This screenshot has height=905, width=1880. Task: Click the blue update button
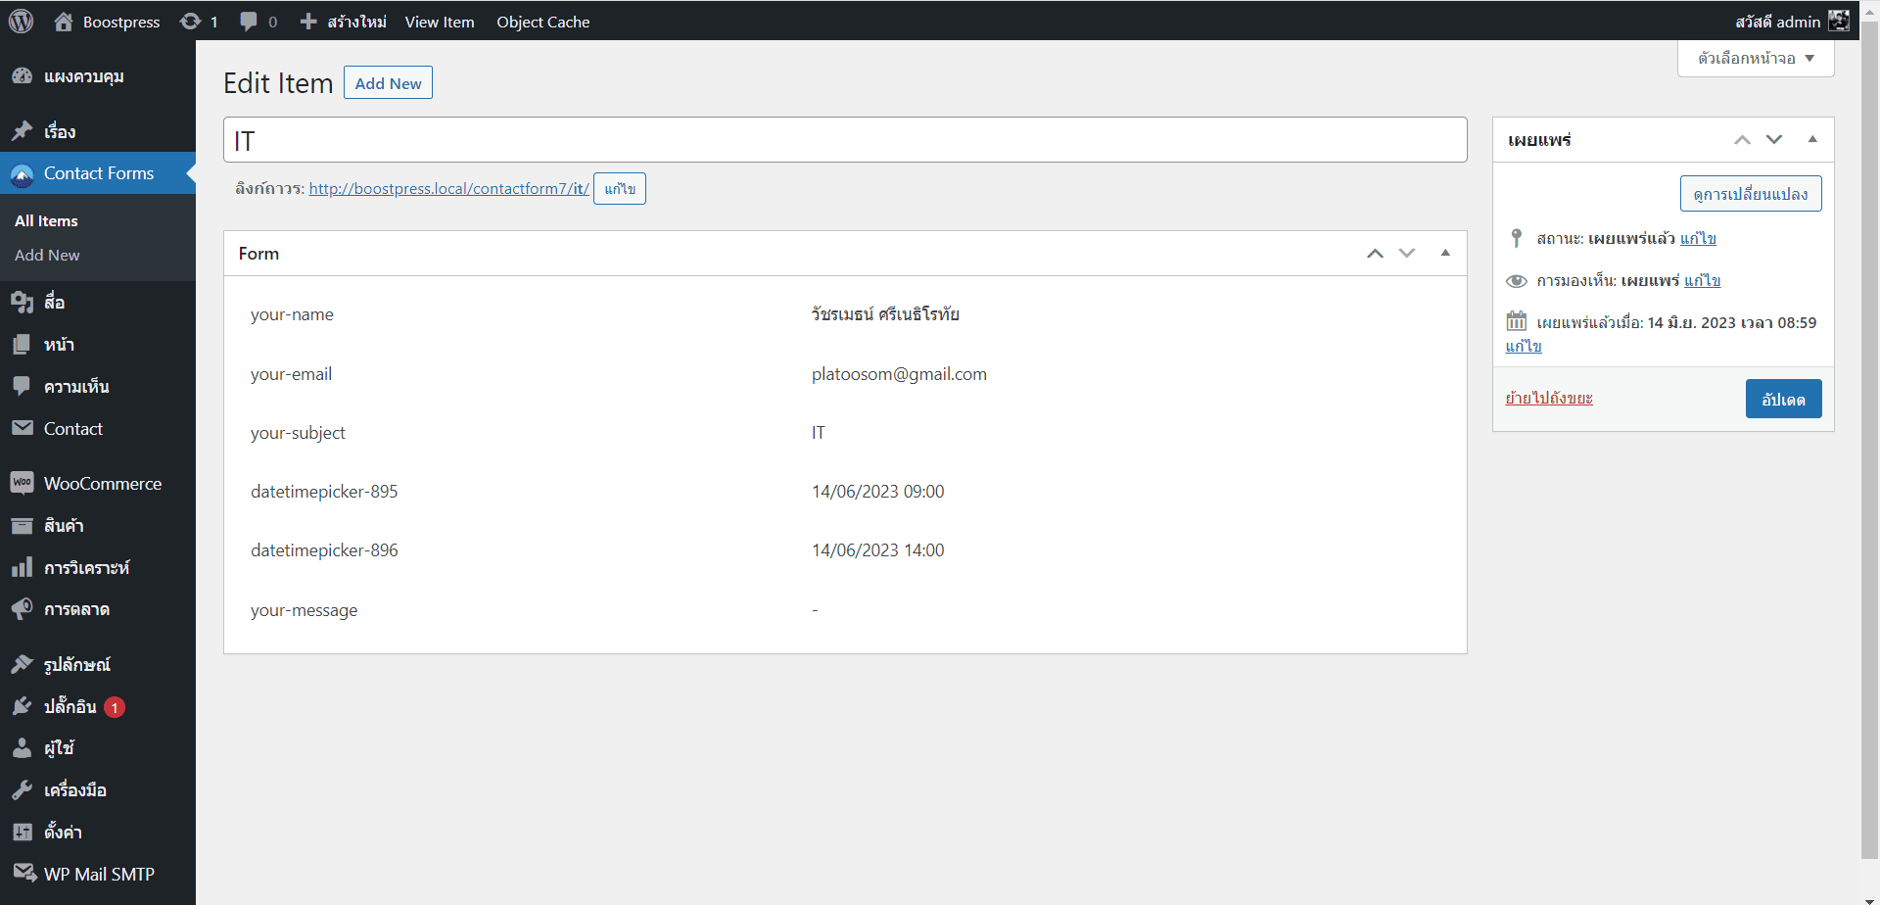tap(1782, 399)
